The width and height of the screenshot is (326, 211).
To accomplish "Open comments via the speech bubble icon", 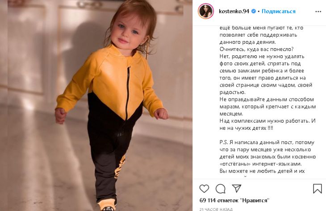I will [220, 189].
